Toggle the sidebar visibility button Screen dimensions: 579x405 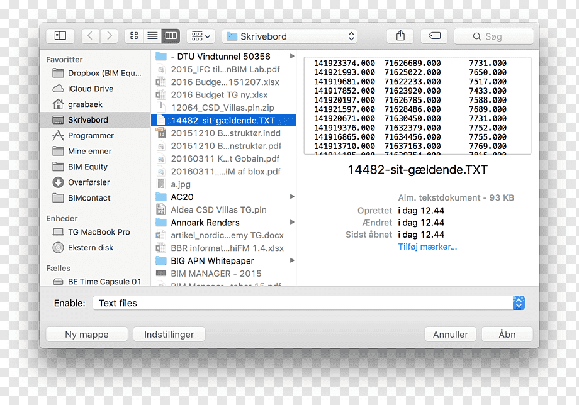[60, 36]
